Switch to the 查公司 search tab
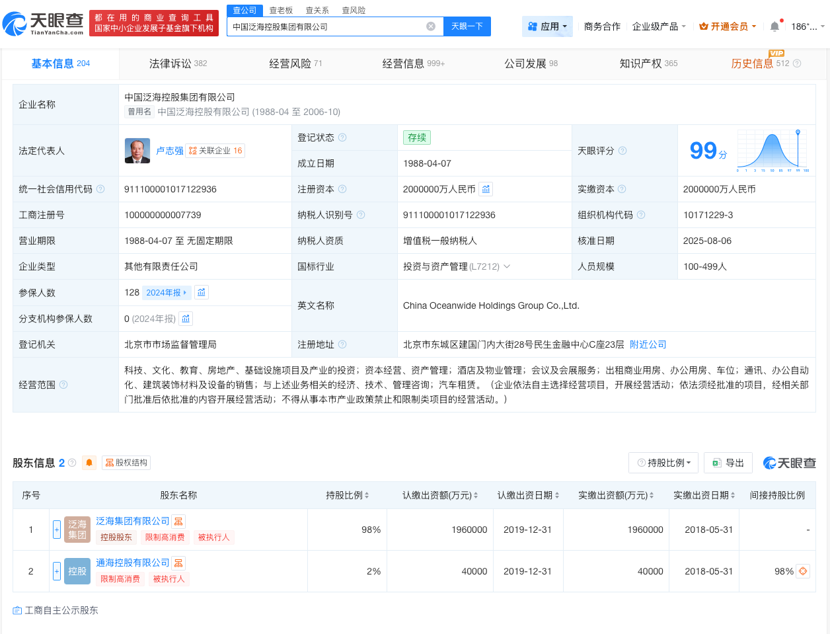This screenshot has width=830, height=634. tap(245, 11)
